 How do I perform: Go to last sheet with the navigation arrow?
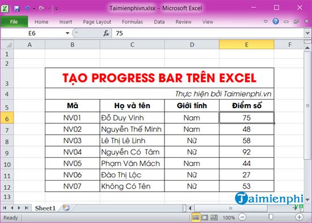27,208
